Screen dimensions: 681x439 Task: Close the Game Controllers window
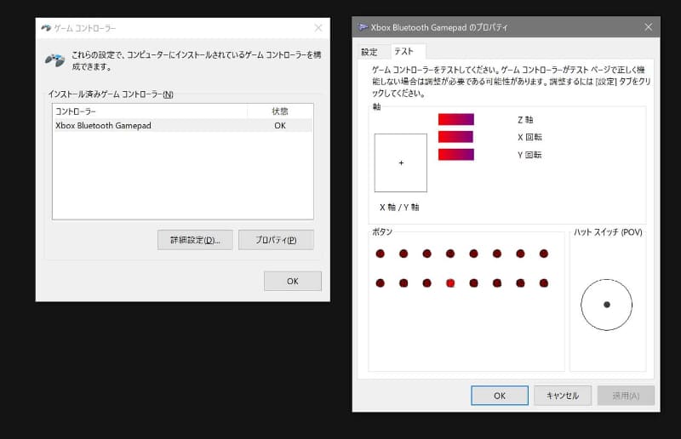point(318,28)
